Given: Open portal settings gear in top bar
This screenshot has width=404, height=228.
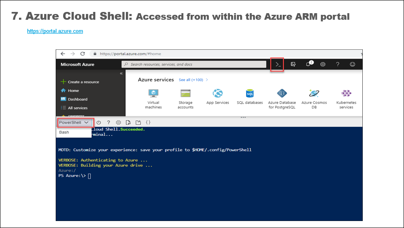Looking at the screenshot, I should (323, 64).
